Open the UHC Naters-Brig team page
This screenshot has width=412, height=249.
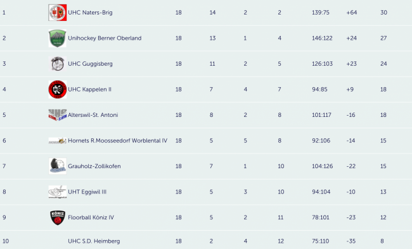[90, 12]
